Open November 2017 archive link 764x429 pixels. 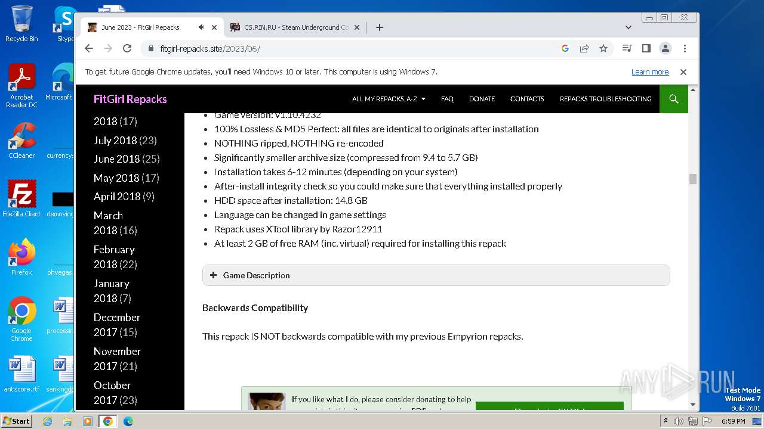(x=117, y=359)
